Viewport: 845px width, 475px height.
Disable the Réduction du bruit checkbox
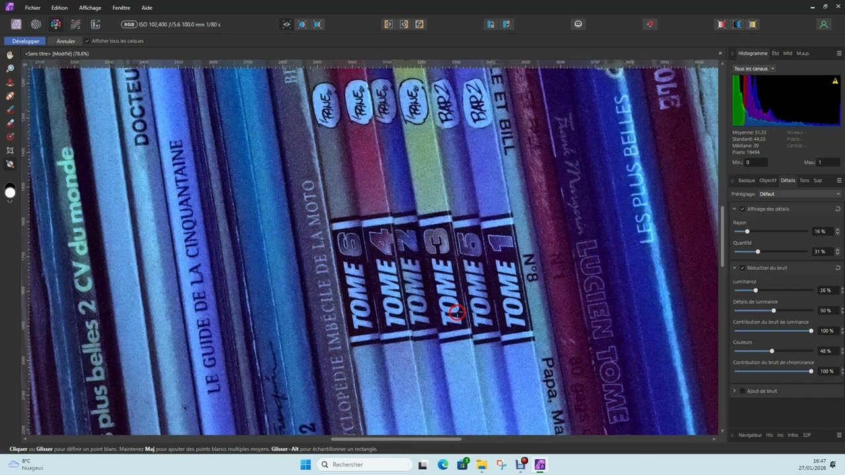[743, 268]
